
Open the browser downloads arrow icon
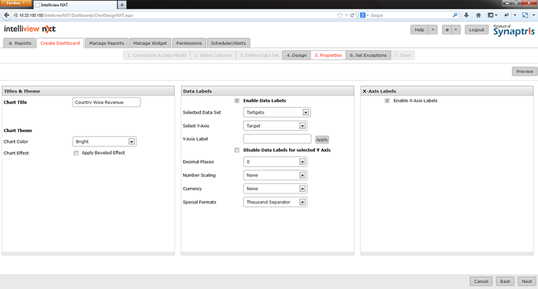[x=467, y=14]
